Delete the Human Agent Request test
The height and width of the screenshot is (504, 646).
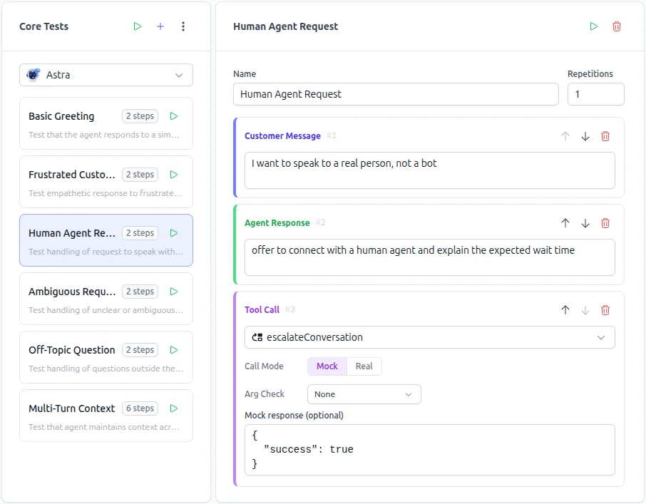tap(616, 26)
